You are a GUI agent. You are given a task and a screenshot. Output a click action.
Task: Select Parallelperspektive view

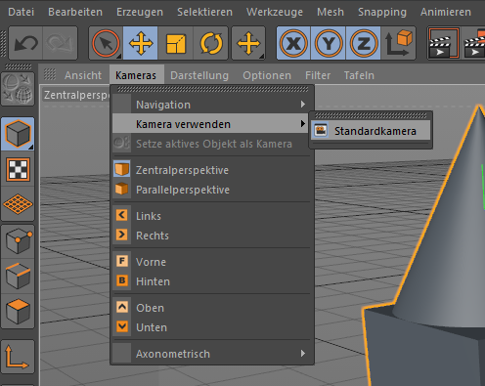pyautogui.click(x=210, y=190)
